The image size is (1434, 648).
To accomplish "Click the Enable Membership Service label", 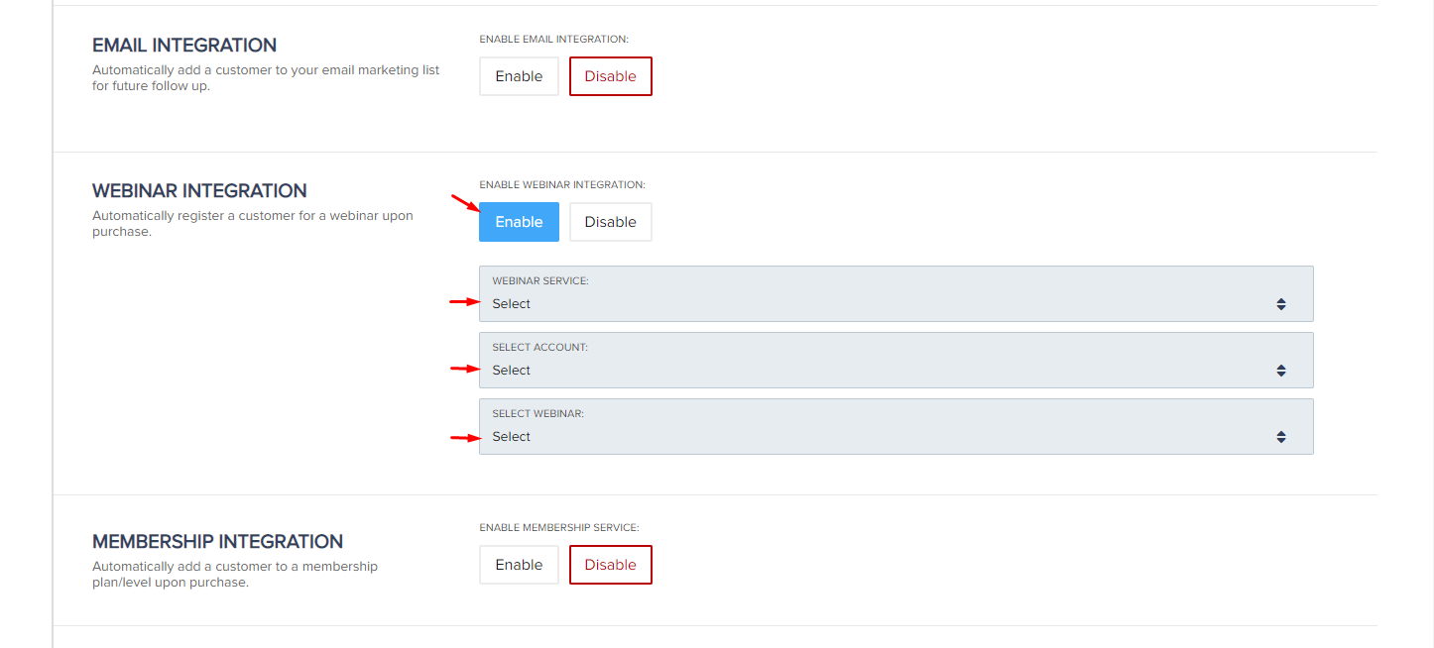I will [559, 528].
